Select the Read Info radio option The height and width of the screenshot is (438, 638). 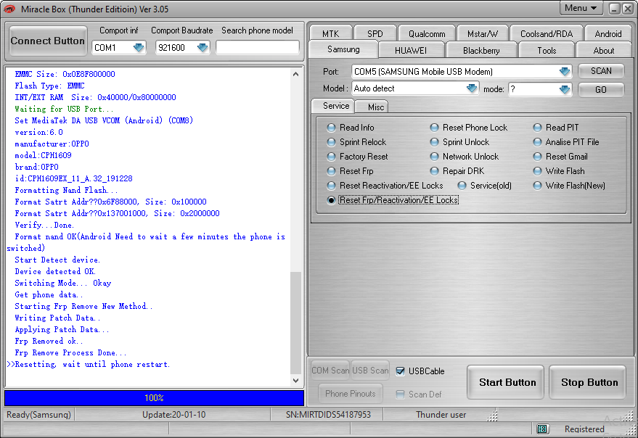point(351,128)
